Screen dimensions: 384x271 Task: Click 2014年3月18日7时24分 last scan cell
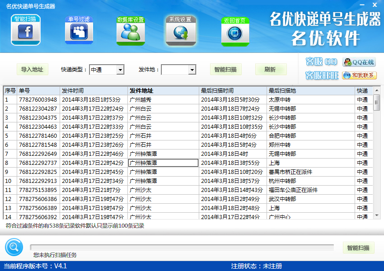coord(233,109)
